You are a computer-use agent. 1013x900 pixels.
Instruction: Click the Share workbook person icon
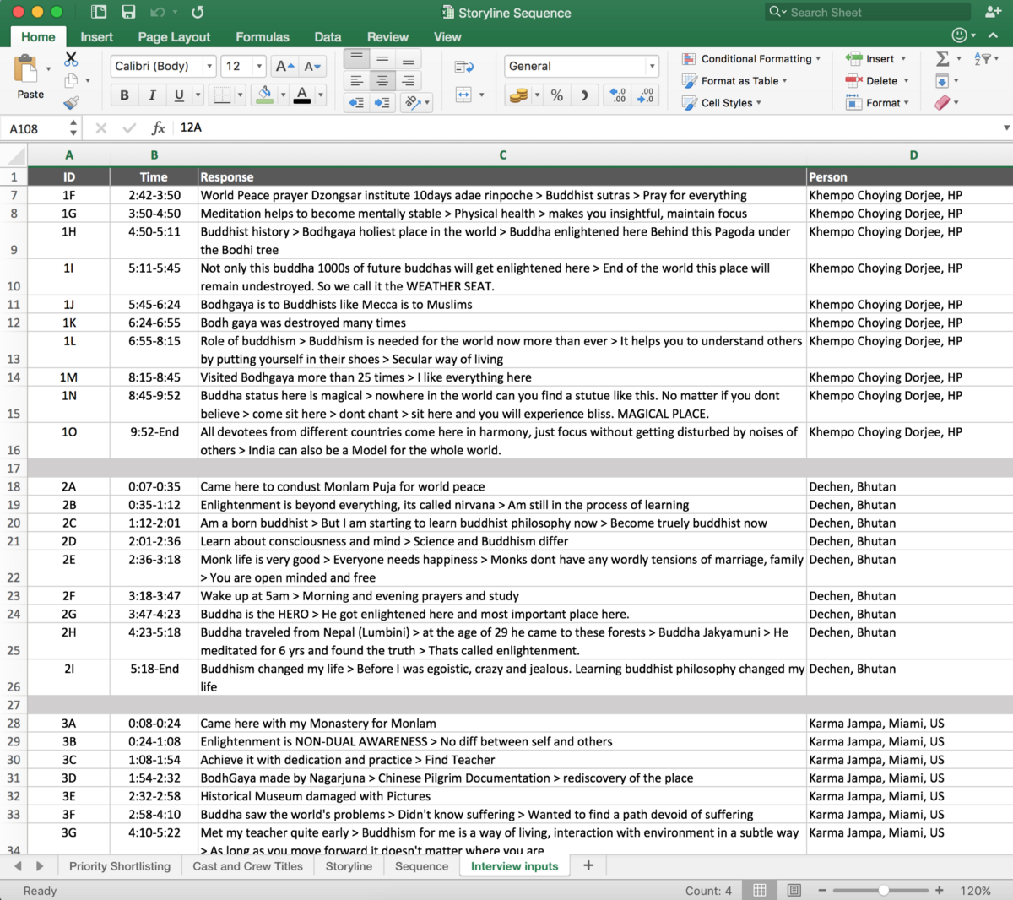993,13
